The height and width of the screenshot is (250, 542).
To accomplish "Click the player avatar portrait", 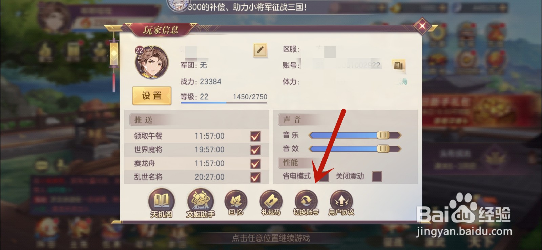I will pyautogui.click(x=152, y=63).
